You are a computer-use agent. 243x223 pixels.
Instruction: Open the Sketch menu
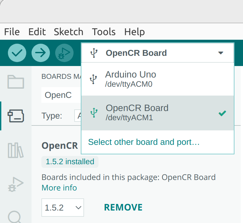[x=69, y=32]
